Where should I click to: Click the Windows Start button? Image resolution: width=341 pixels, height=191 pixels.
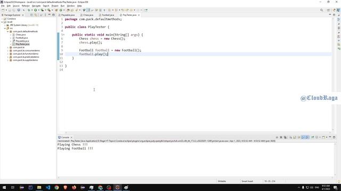(4, 187)
